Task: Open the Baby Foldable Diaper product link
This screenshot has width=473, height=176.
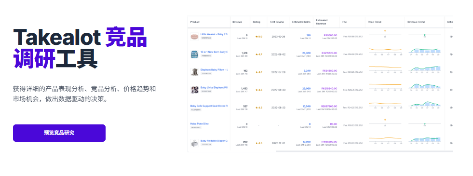Action: click(214, 141)
